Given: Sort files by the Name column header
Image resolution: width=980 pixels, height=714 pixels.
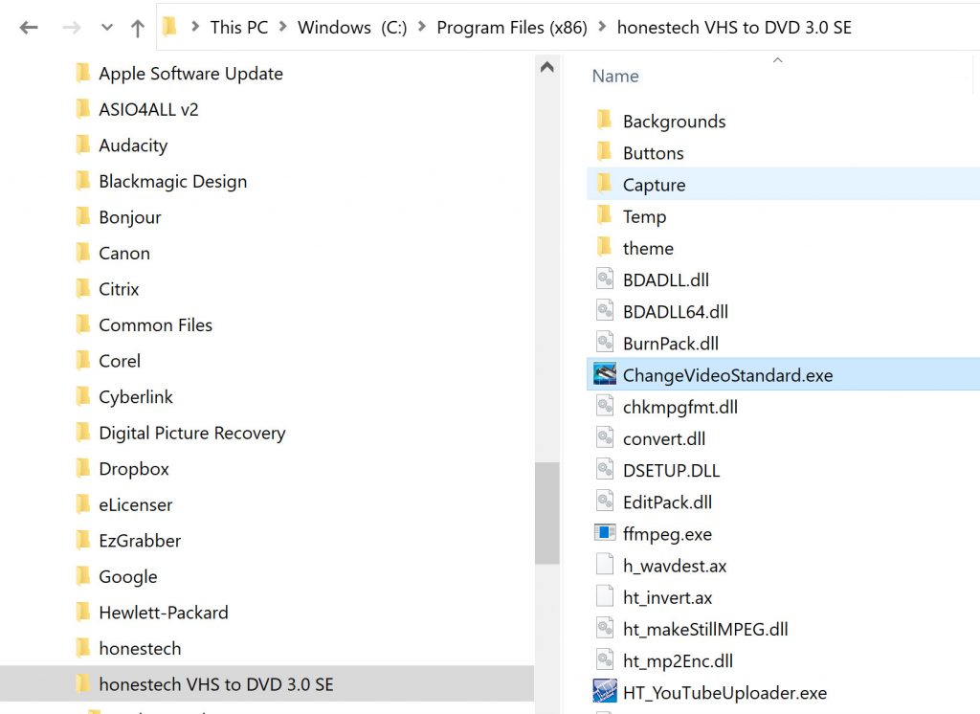Looking at the screenshot, I should (615, 77).
